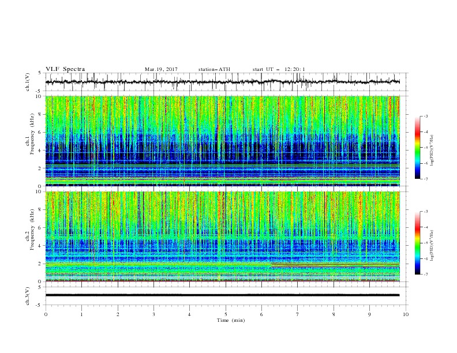Click the ch.1(V) waveform axis label

(28, 82)
